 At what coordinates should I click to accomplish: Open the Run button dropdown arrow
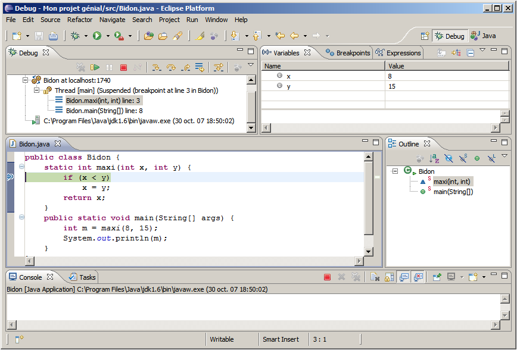click(x=108, y=36)
